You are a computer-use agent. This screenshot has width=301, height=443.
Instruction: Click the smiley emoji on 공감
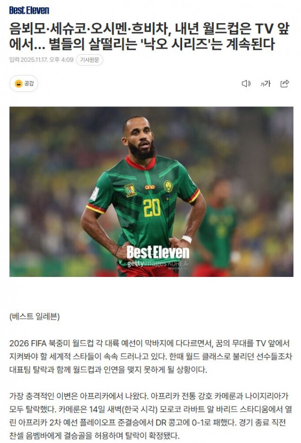pos(19,84)
